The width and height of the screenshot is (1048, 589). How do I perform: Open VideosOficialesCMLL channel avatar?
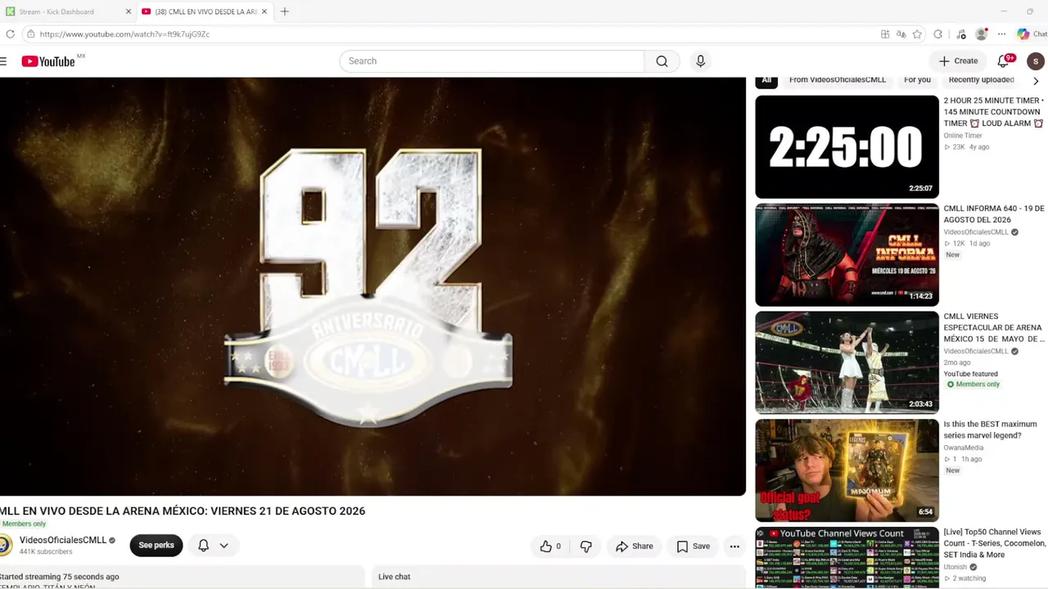(x=5, y=545)
